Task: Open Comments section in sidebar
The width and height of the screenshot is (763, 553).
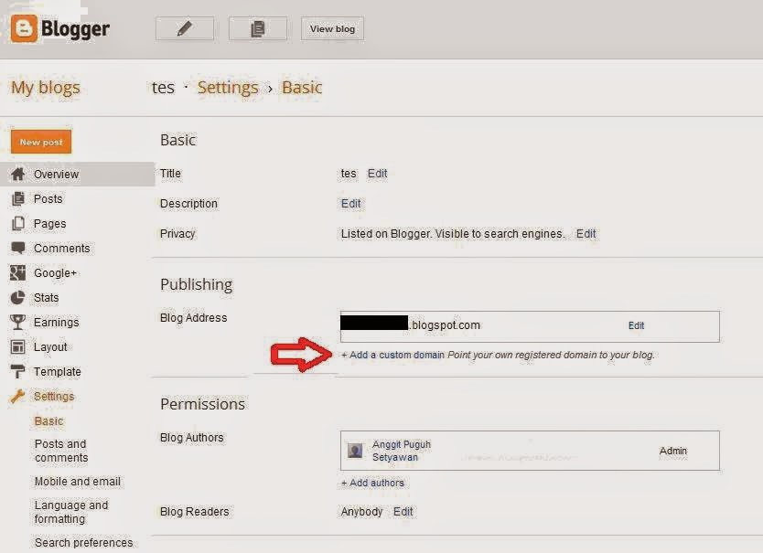Action: (x=62, y=248)
